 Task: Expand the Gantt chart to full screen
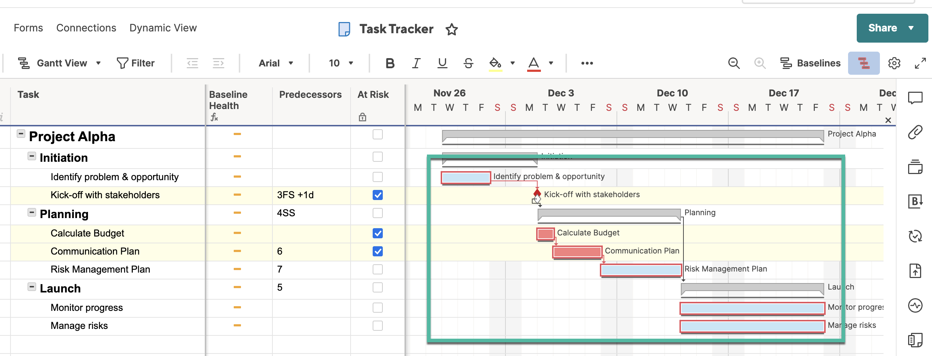pyautogui.click(x=920, y=63)
